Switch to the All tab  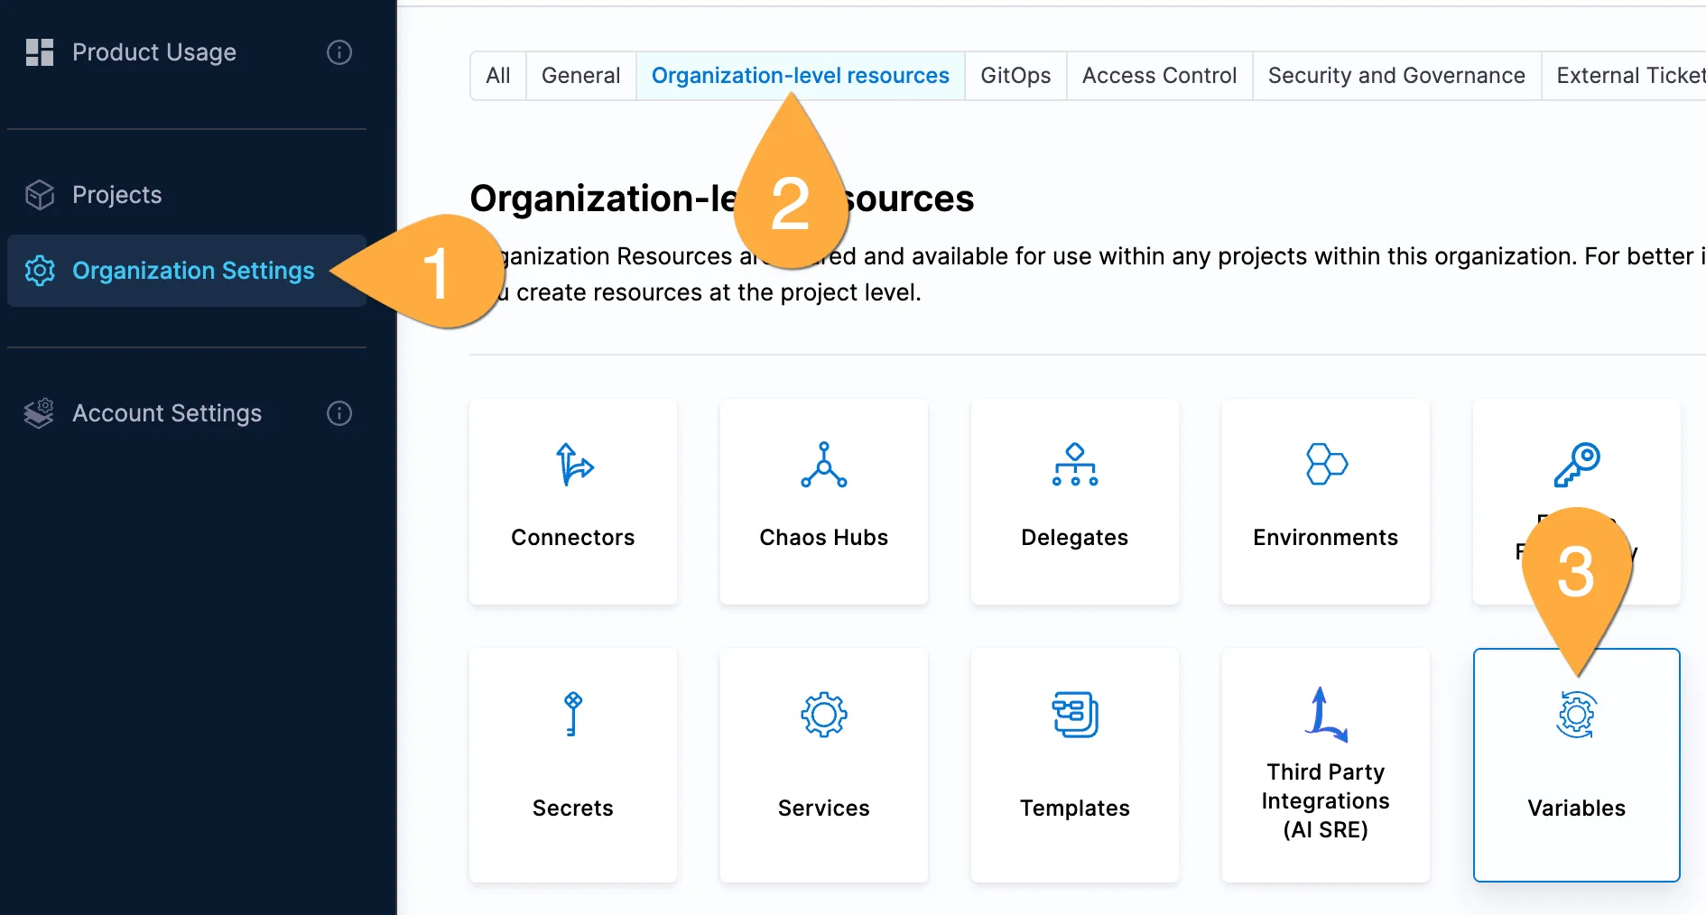(x=498, y=76)
